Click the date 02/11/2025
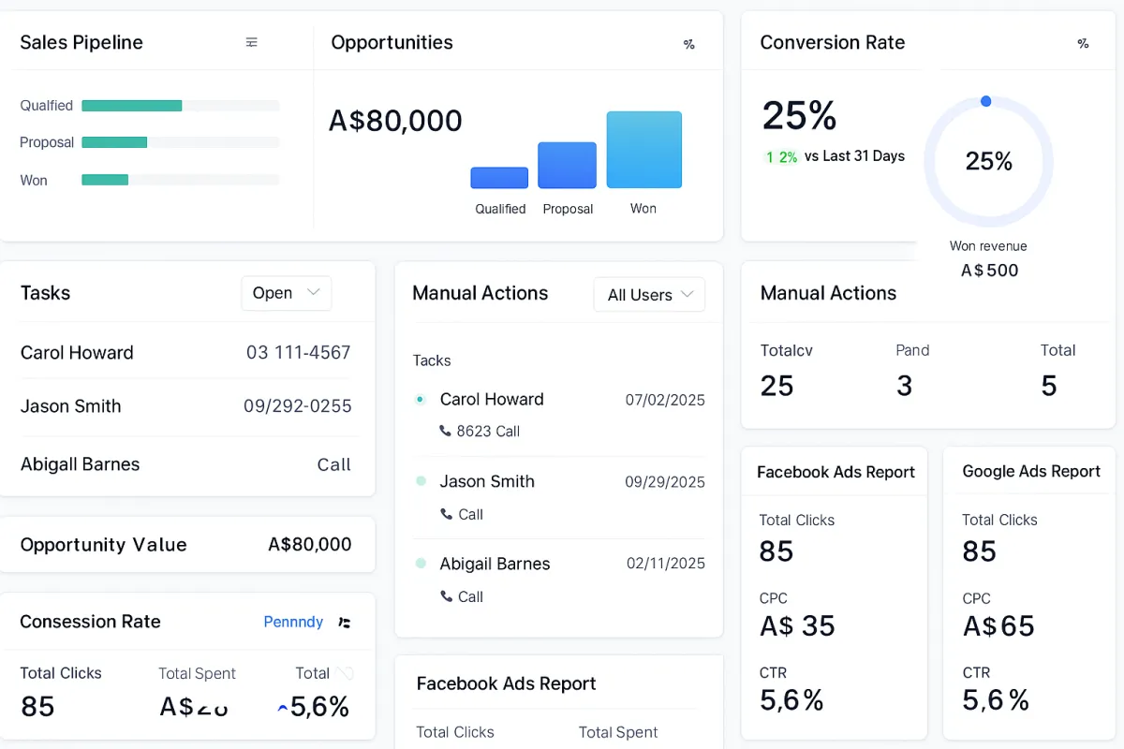 click(x=666, y=564)
